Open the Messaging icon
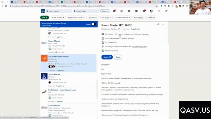 136,11
